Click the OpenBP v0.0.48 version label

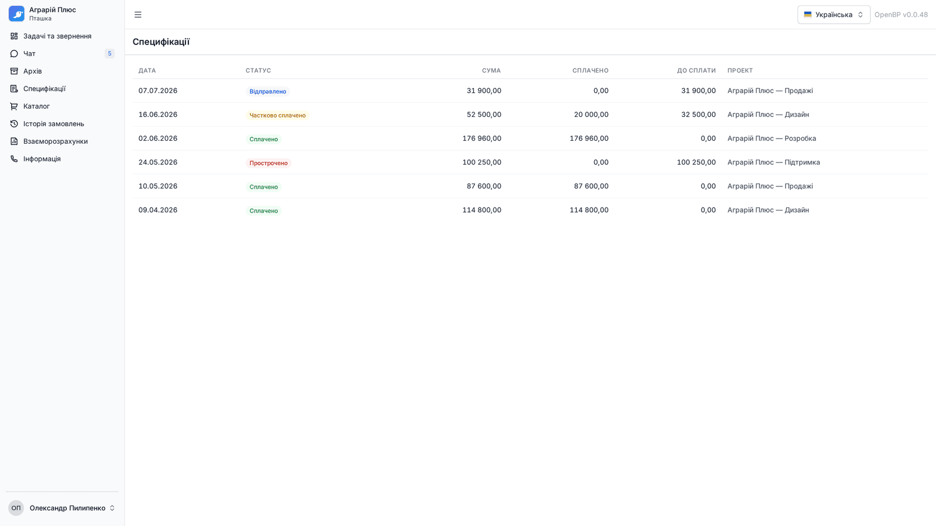pyautogui.click(x=901, y=15)
